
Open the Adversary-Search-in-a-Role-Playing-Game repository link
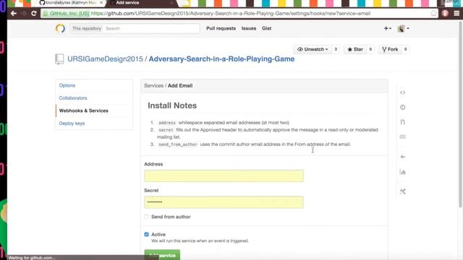coord(221,59)
